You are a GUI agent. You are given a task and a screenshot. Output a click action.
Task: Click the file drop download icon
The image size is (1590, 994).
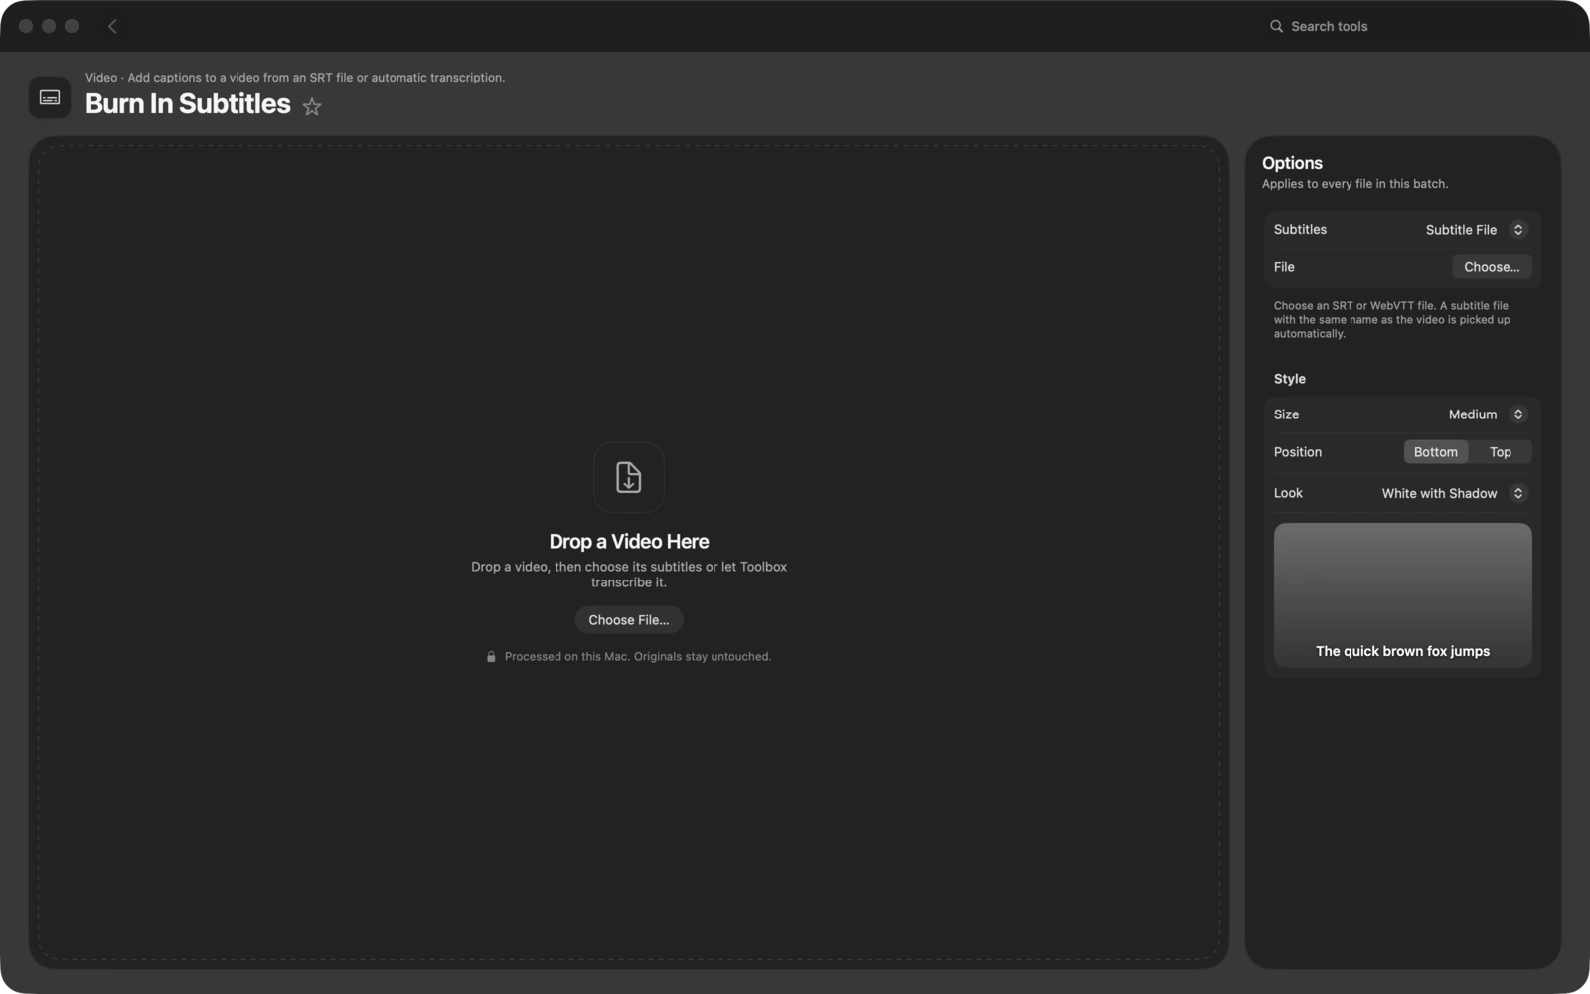(x=629, y=477)
